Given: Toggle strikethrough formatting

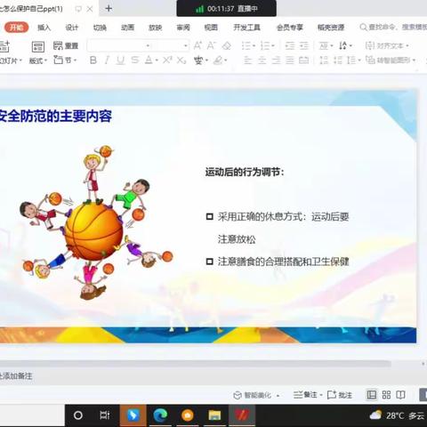Looking at the screenshot, I should (x=134, y=60).
